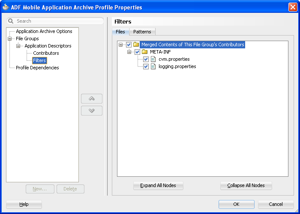Click the META-INF folder icon
Image resolution: width=300 pixels, height=214 pixels.
coord(145,52)
